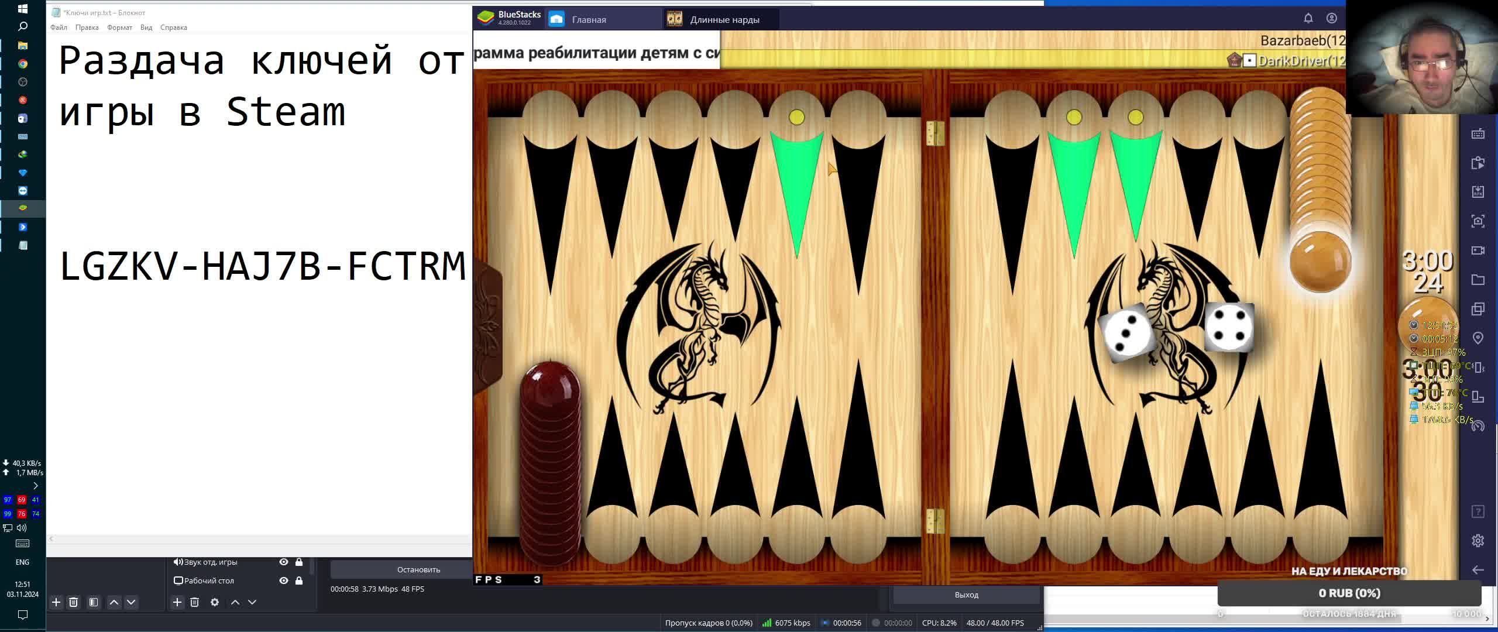This screenshot has height=632, width=1498.
Task: Take a BlueStacks screenshot
Action: [x=1478, y=221]
